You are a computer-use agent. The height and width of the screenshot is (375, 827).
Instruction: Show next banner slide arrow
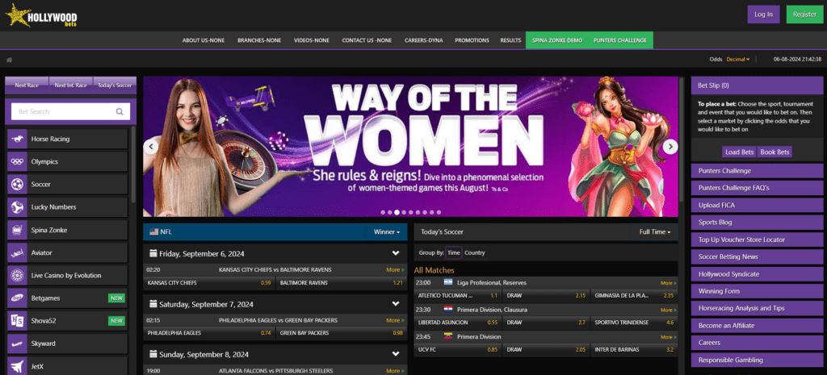(x=670, y=147)
